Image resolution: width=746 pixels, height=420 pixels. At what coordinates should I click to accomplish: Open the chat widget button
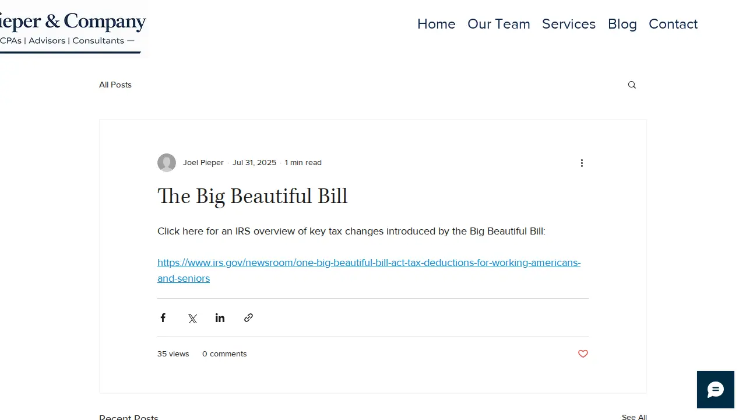click(x=716, y=390)
